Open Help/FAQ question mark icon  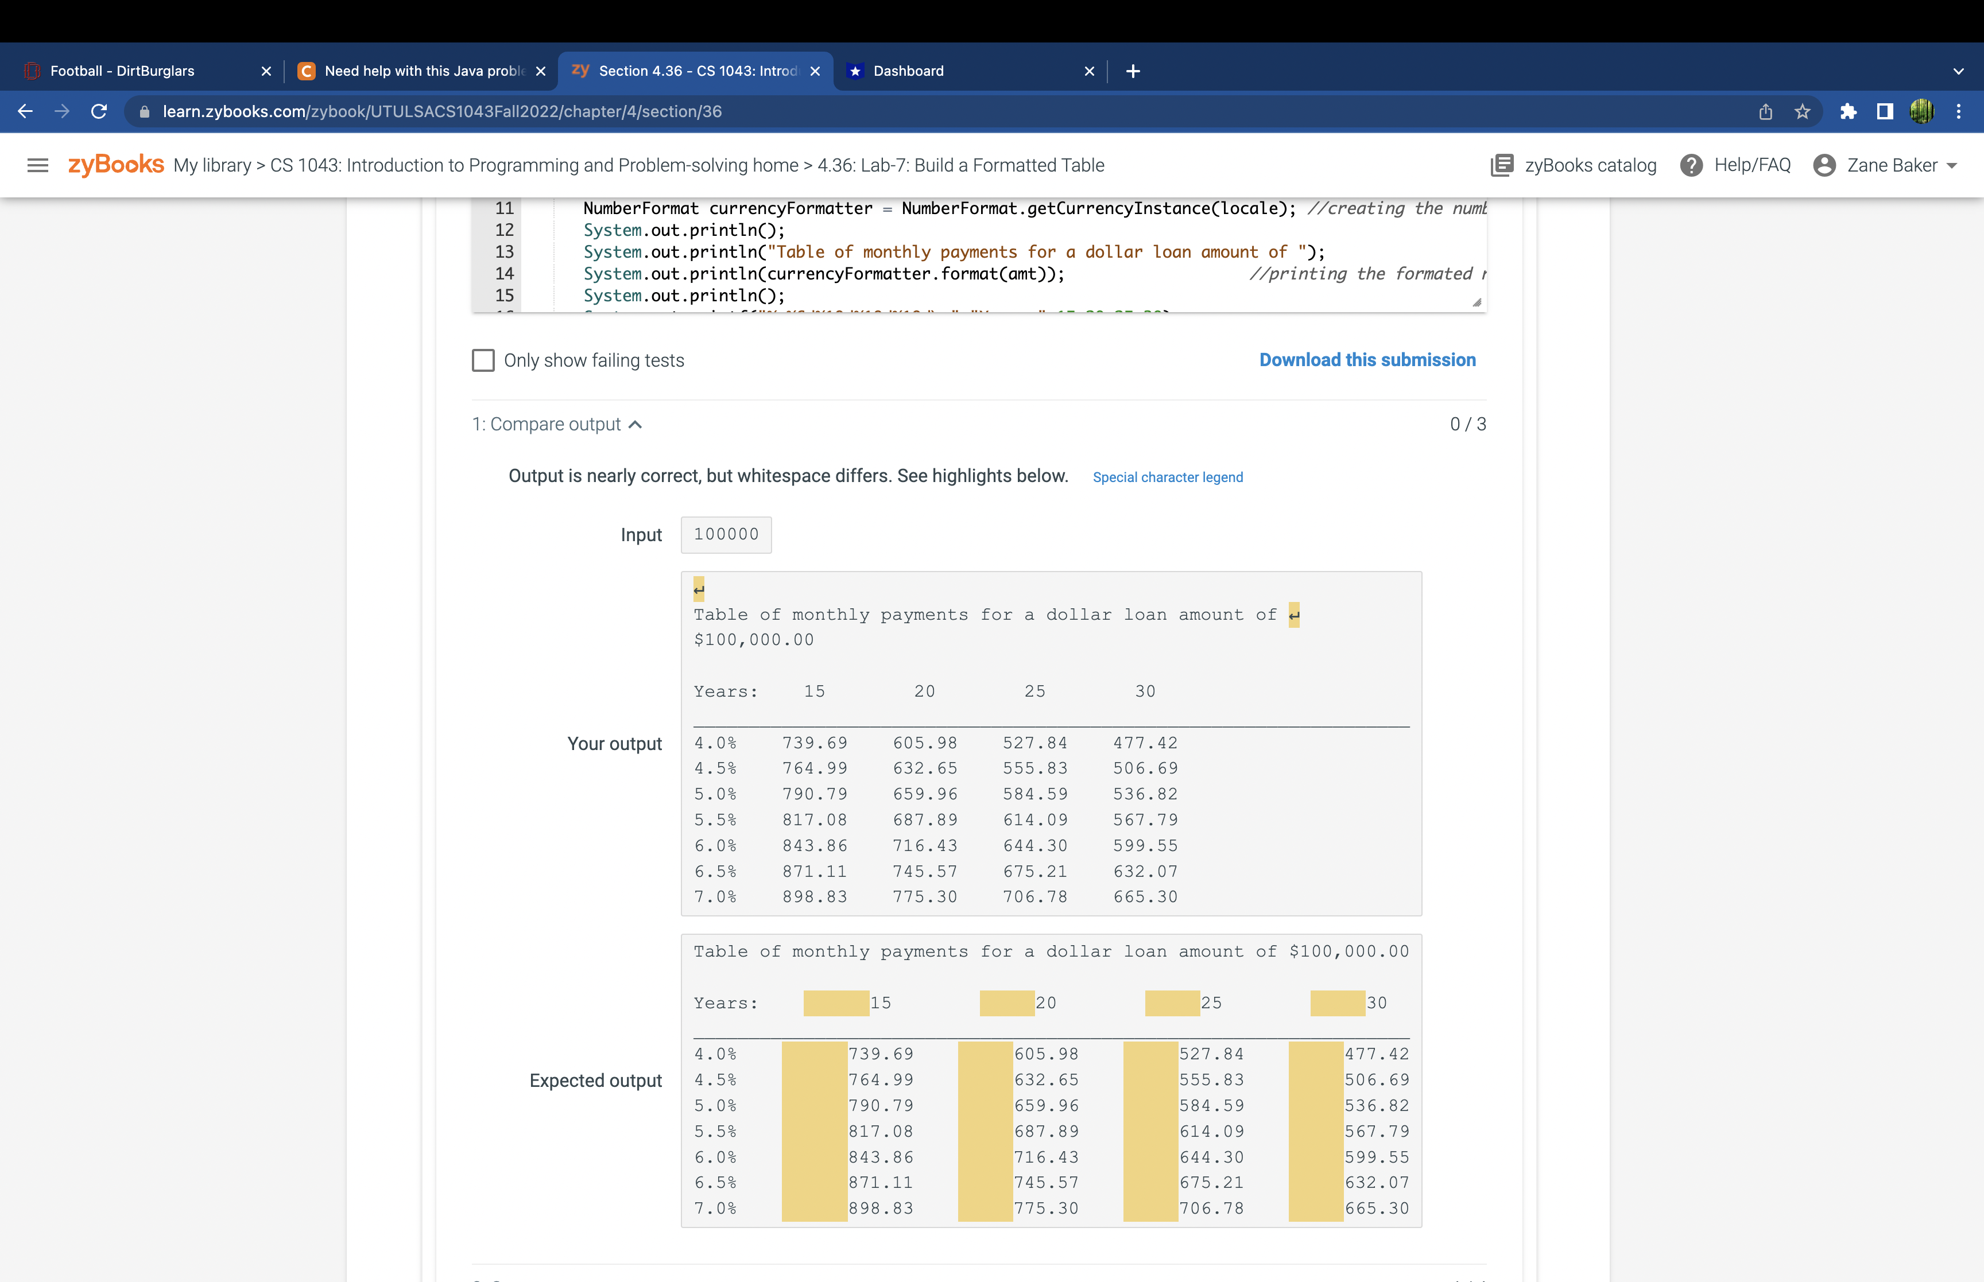1691,165
